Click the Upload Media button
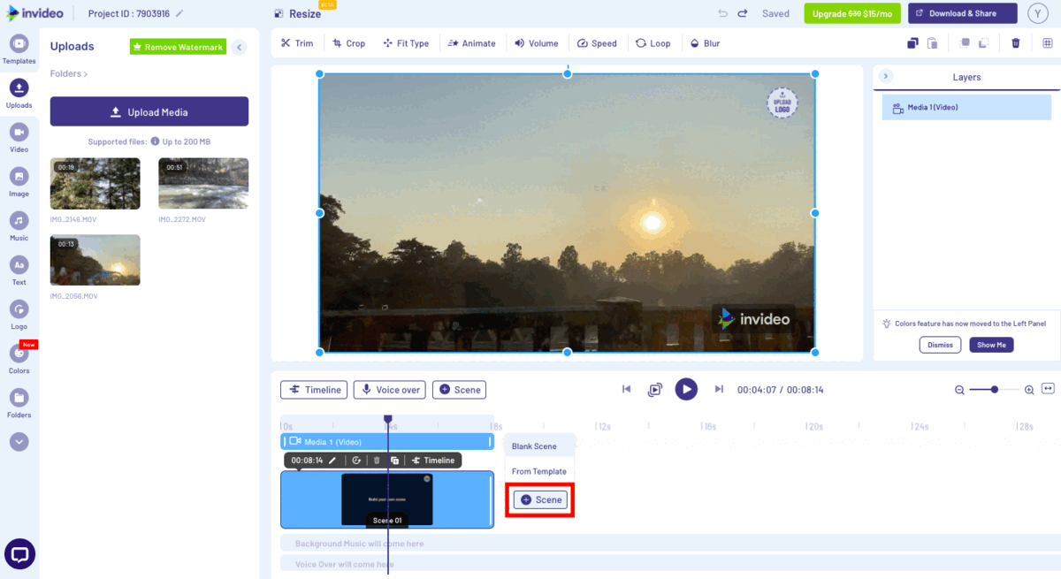 (x=148, y=111)
